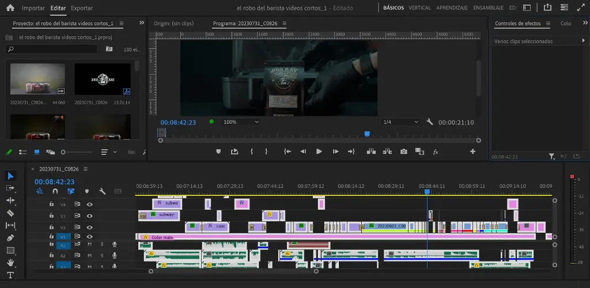Open Program panel menu
The height and width of the screenshot is (288, 590).
coord(284,23)
